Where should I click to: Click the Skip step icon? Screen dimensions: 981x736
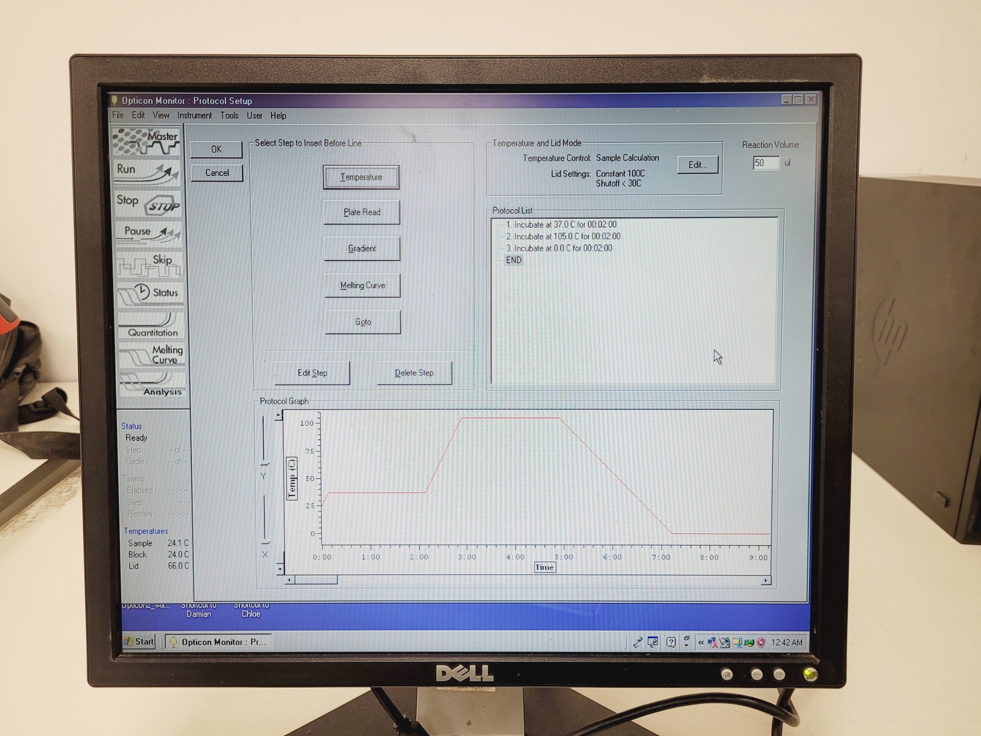tap(150, 264)
